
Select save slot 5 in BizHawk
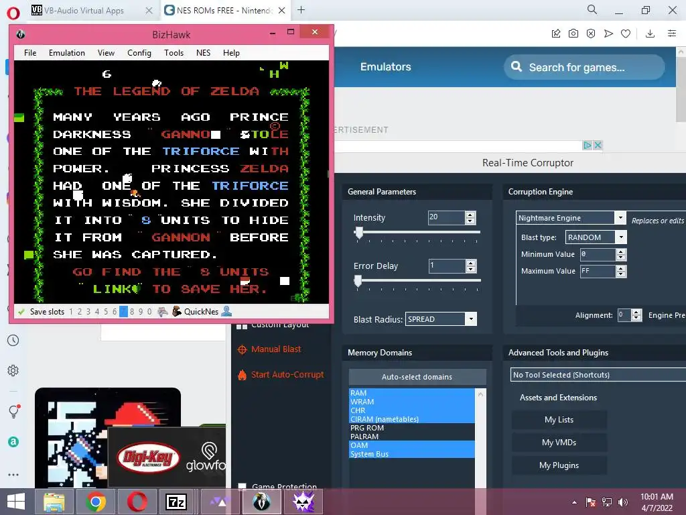(x=106, y=312)
